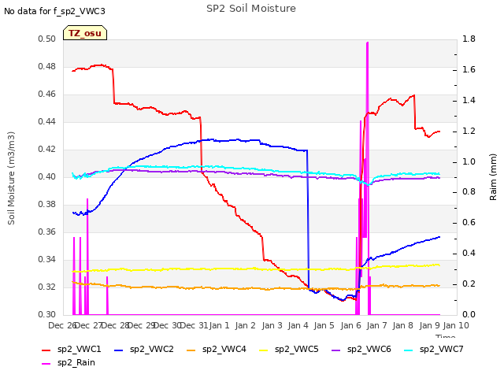Click the 0.48 left axis tick label
This screenshot has width=504, height=378.
pos(47,67)
